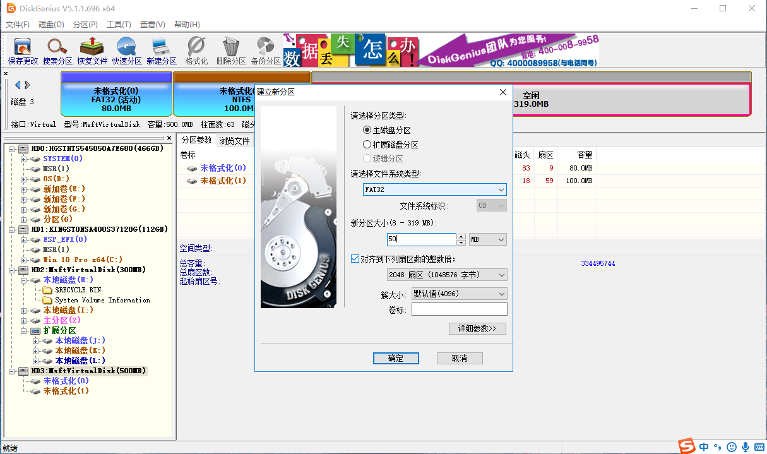Select the 扩展磁盘分区 radio button
The width and height of the screenshot is (767, 454).
point(367,143)
